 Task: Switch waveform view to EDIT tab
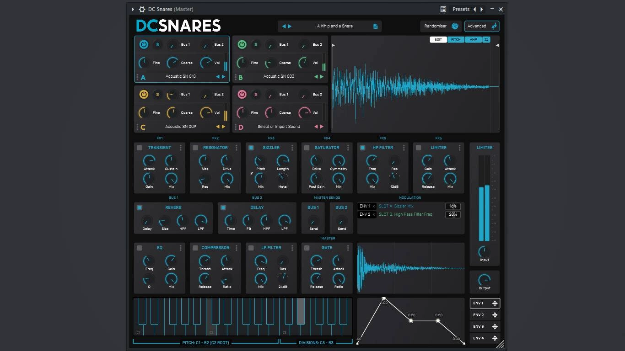tap(438, 40)
